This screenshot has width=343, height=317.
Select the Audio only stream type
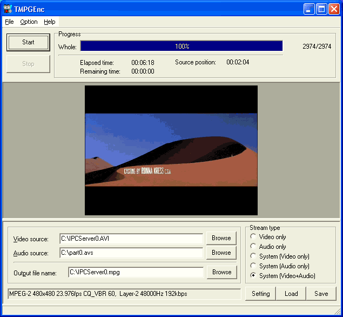click(x=268, y=247)
